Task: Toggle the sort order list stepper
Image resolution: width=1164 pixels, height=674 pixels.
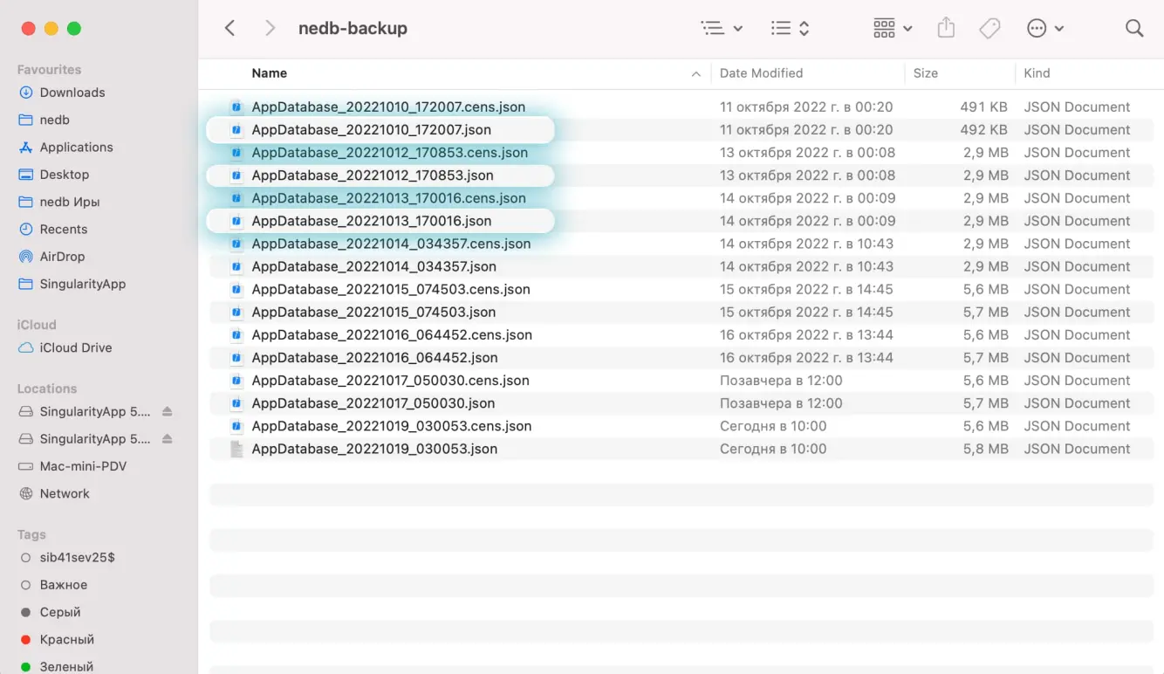Action: coord(791,29)
